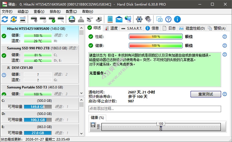Click the Samsung 990 PRO 81 % health bar
The image size is (232, 142).
tap(38, 55)
